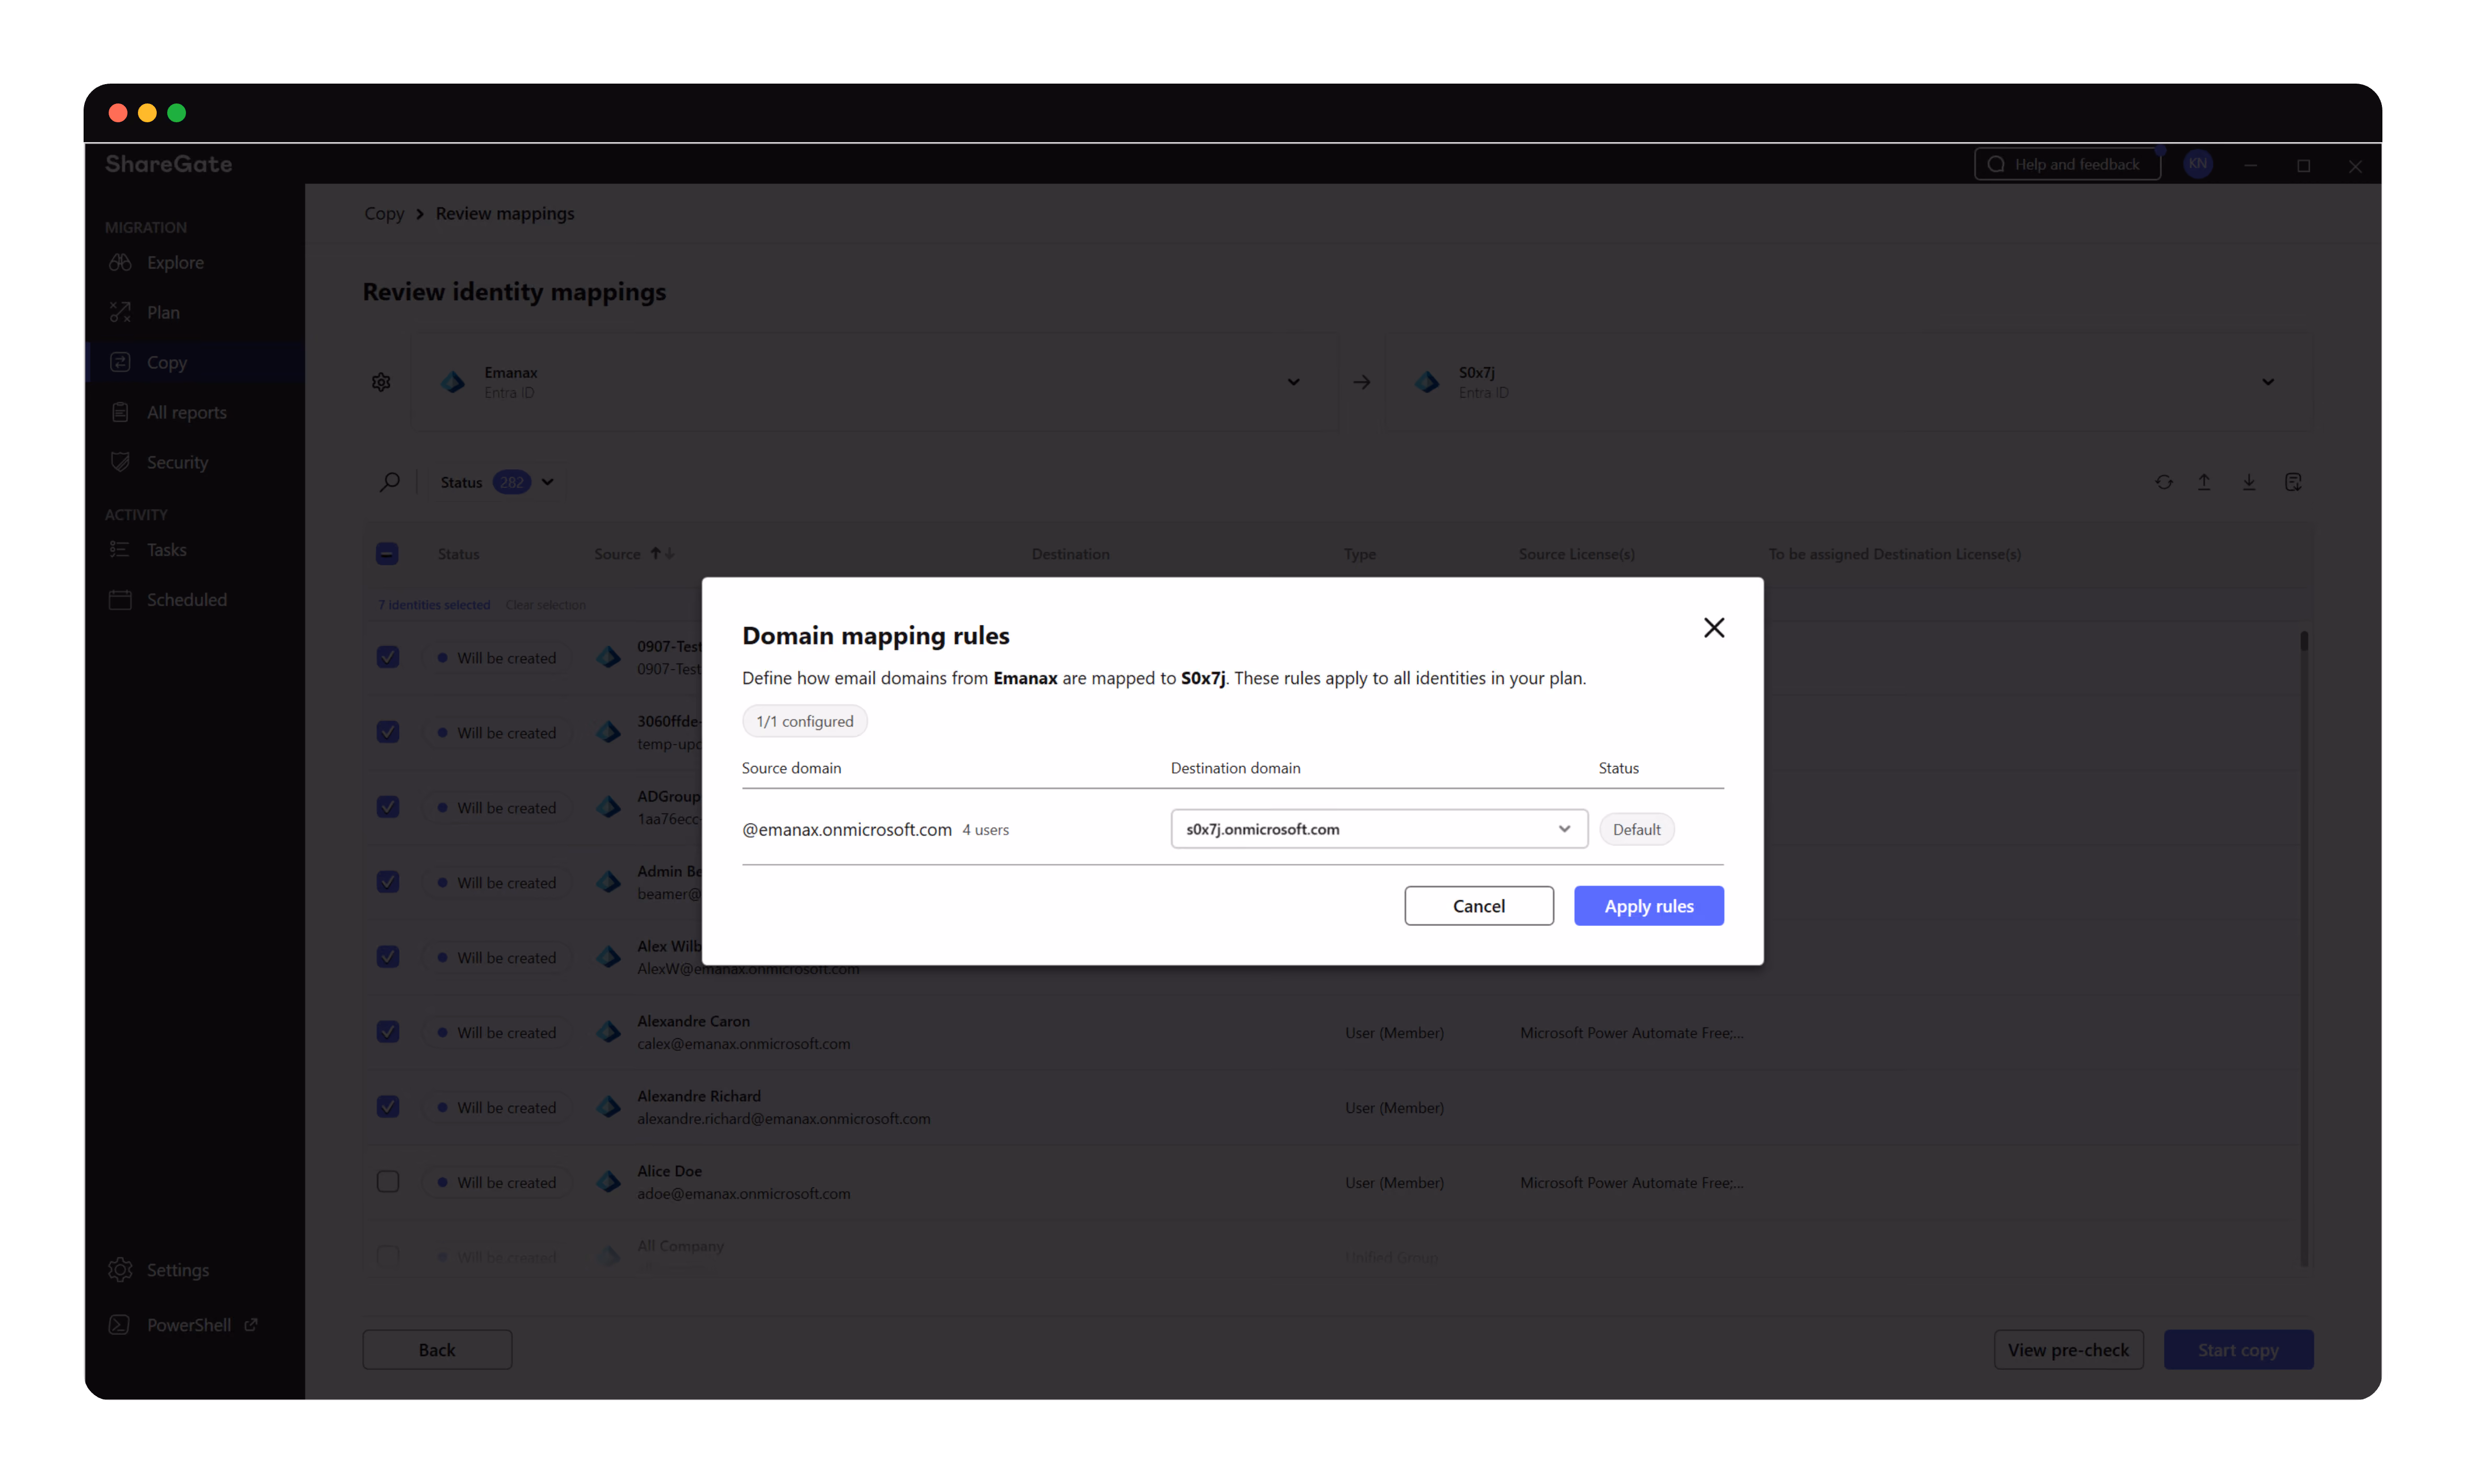The width and height of the screenshot is (2466, 1484).
Task: Open the Plan section
Action: pos(163,312)
